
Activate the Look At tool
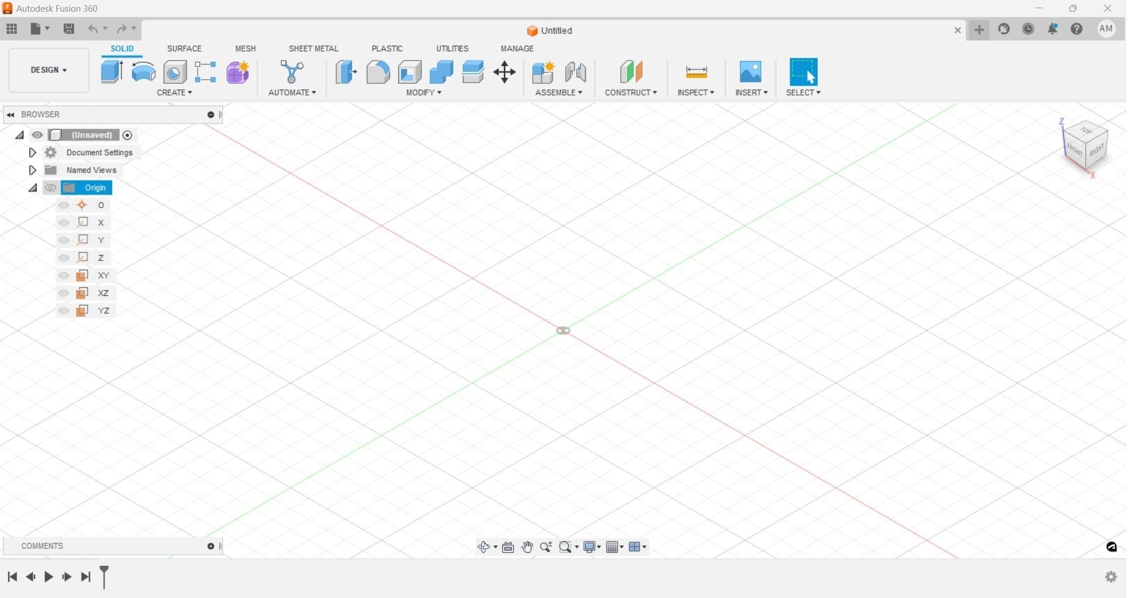(509, 548)
